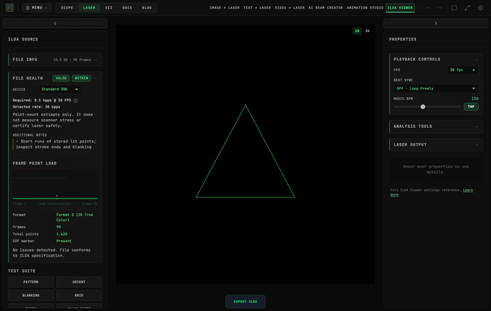Load the Orient test

79,282
